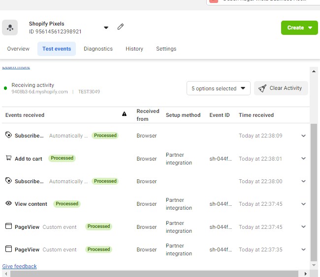Open the Settings tab
The image size is (320, 277).
click(166, 49)
